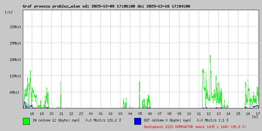Click hour label '22' on the x-axis

click(x=71, y=114)
